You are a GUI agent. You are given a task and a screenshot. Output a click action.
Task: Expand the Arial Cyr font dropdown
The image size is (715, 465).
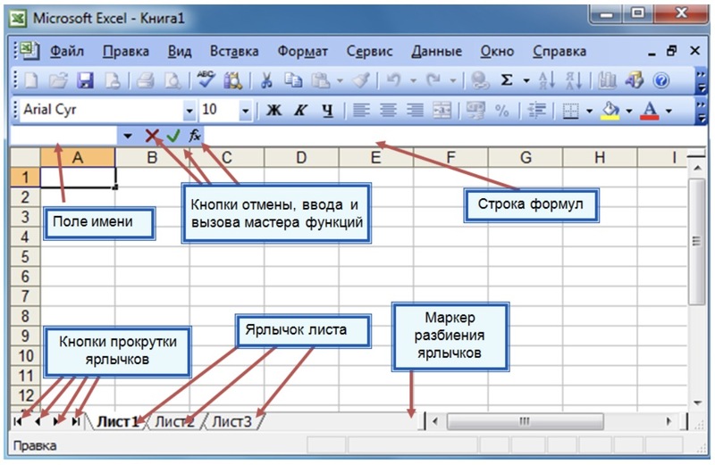(189, 111)
